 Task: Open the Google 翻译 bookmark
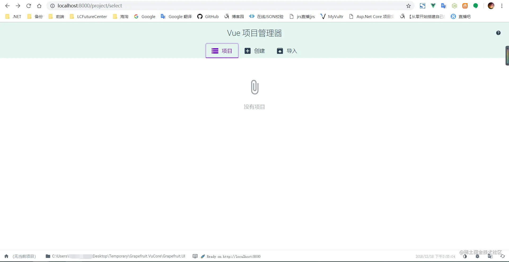[176, 16]
